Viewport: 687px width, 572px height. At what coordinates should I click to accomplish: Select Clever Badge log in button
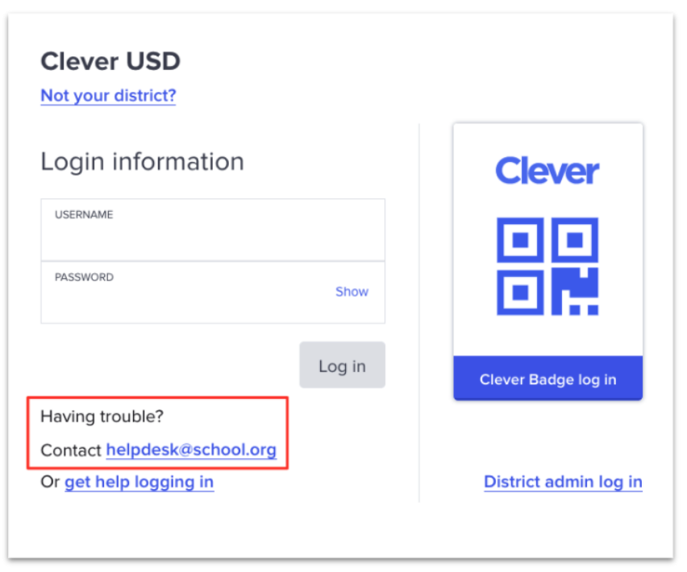[x=548, y=378]
